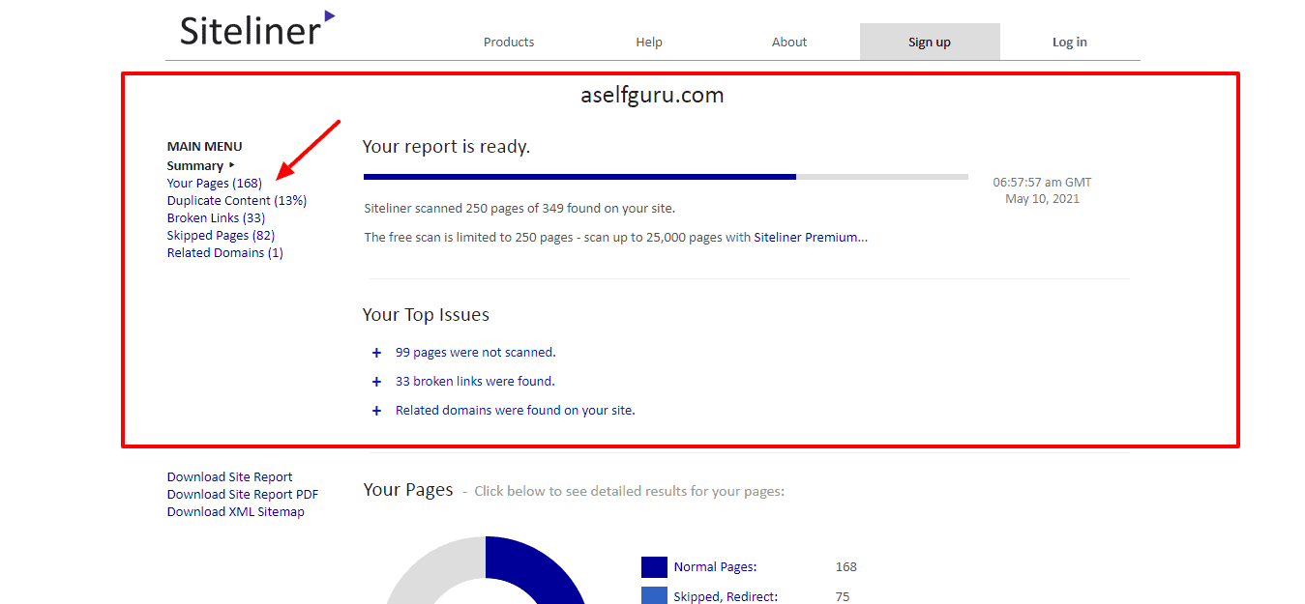Download Site Report PDF
Image resolution: width=1305 pixels, height=604 pixels.
(x=242, y=494)
